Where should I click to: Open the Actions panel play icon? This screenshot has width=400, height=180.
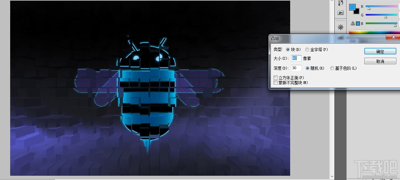341,13
